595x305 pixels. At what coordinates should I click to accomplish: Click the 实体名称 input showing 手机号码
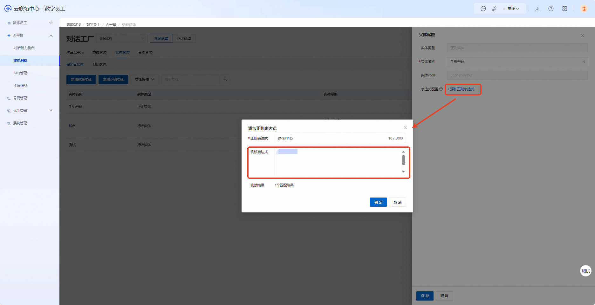[x=517, y=62]
